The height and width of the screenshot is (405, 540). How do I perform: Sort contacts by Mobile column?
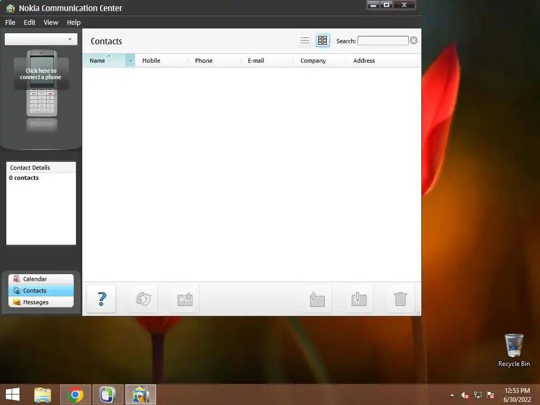[x=161, y=61]
